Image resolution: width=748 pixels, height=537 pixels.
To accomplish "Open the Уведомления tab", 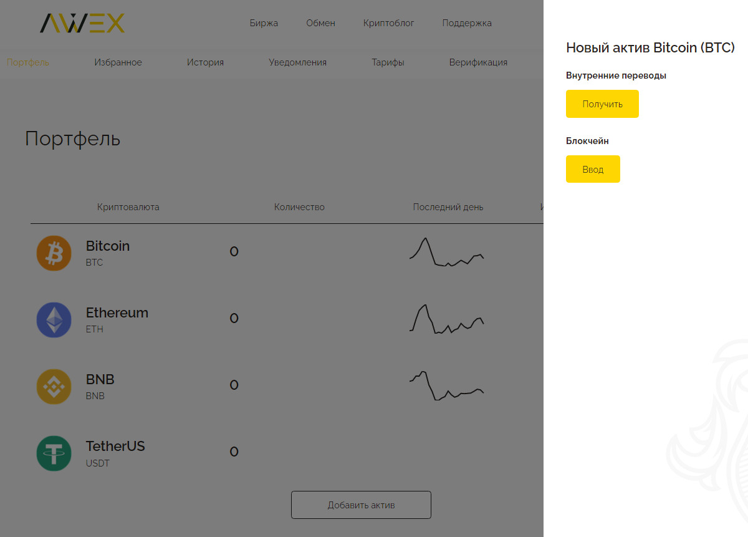I will (x=297, y=62).
